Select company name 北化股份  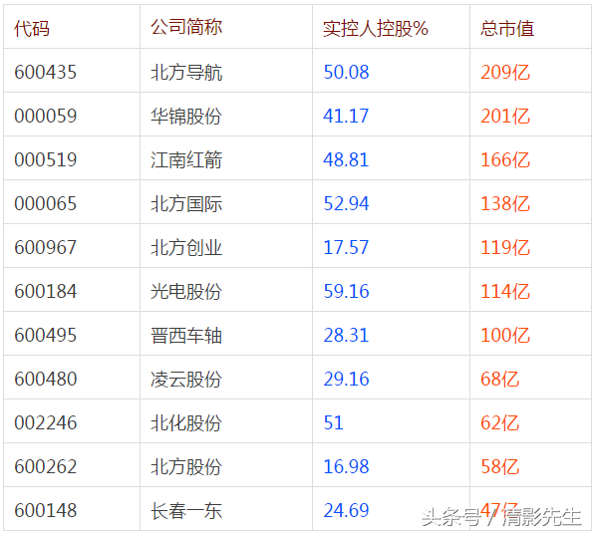pyautogui.click(x=186, y=422)
